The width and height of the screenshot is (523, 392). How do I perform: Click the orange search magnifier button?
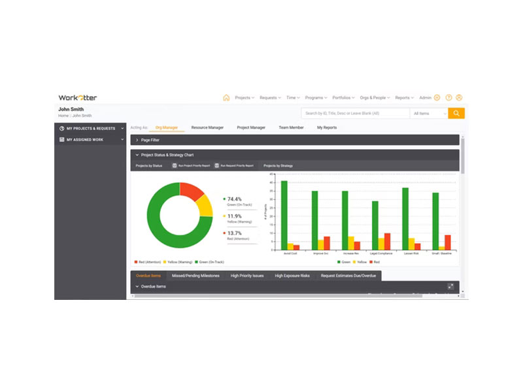[x=456, y=113]
